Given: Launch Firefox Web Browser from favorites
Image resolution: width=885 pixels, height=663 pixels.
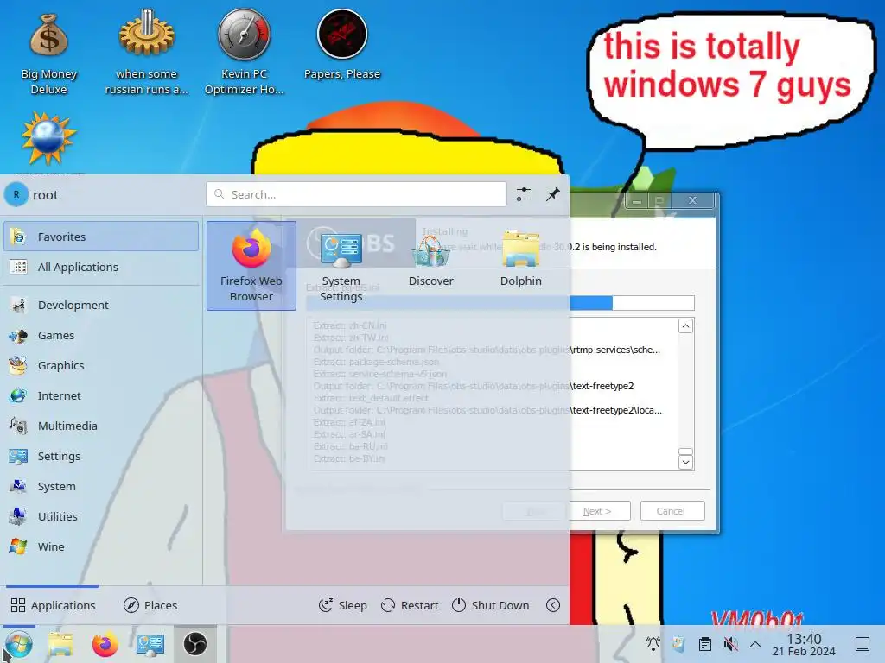Looking at the screenshot, I should click(251, 266).
